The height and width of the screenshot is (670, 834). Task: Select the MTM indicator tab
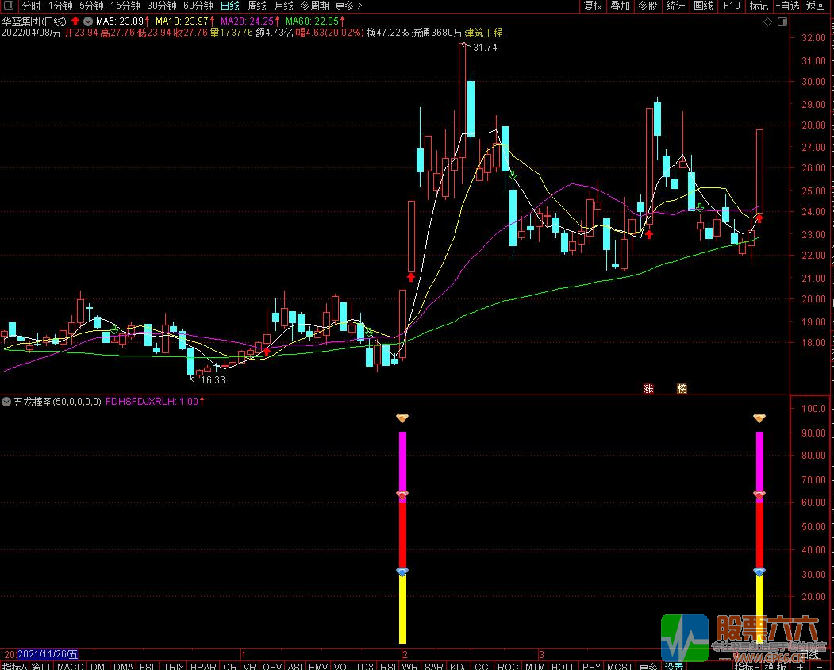(x=535, y=666)
